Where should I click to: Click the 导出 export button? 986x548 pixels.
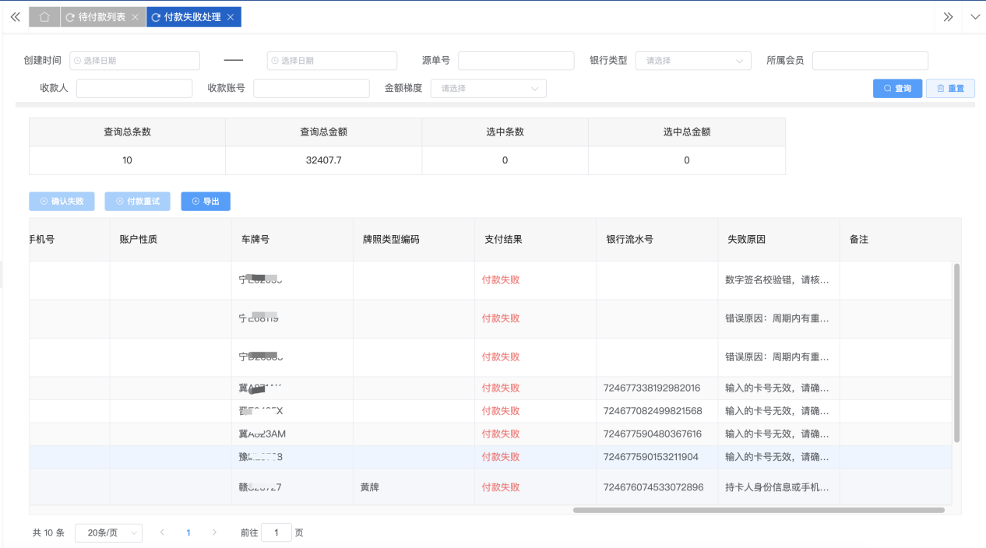tap(206, 202)
